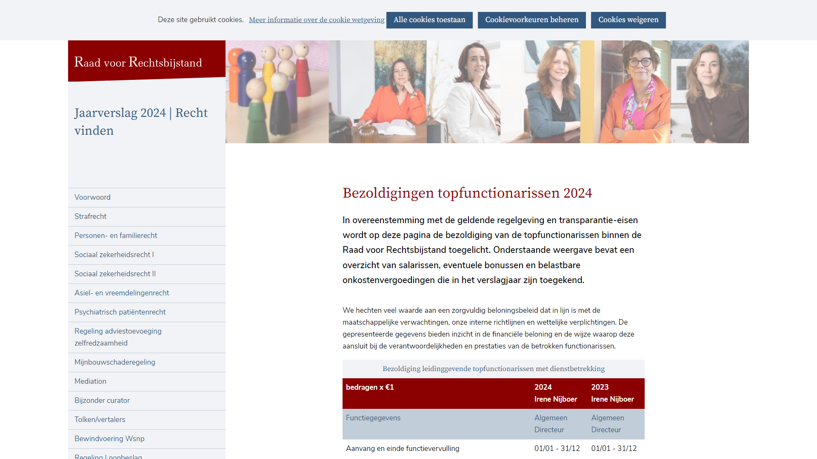
Task: Open 'Cookievoorkeuren beheren' settings
Action: (x=531, y=20)
